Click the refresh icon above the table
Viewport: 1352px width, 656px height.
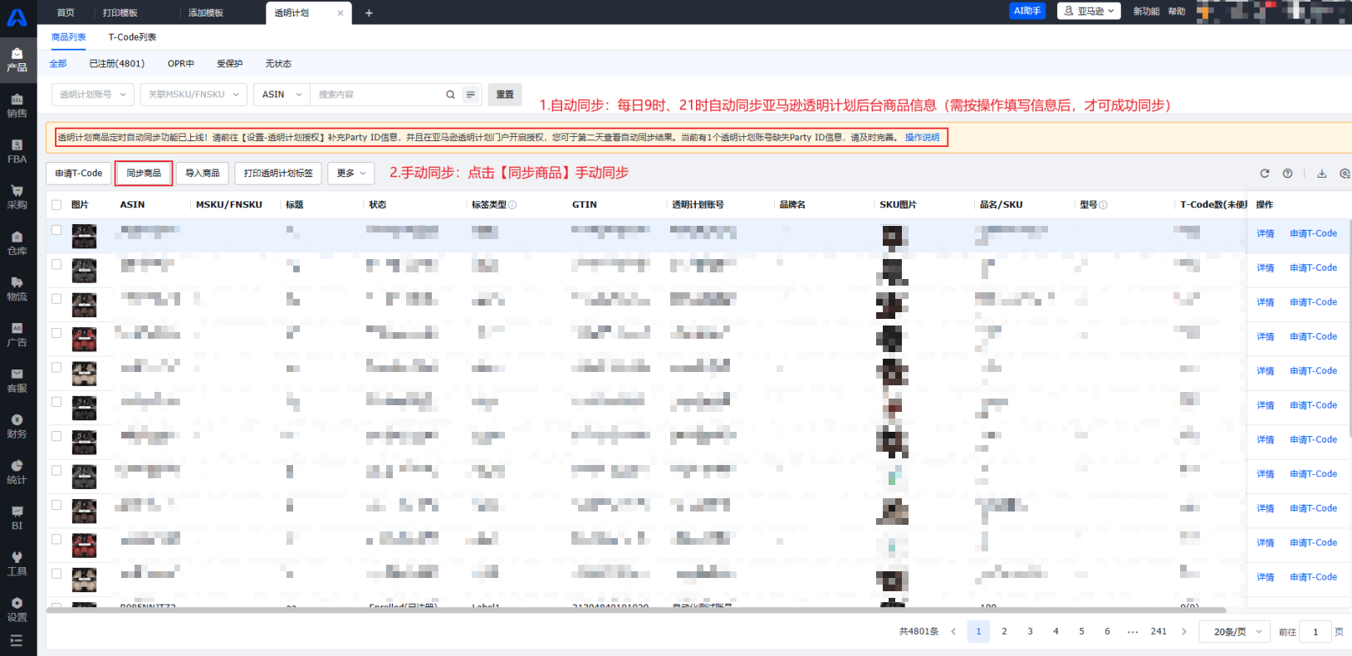pyautogui.click(x=1264, y=174)
